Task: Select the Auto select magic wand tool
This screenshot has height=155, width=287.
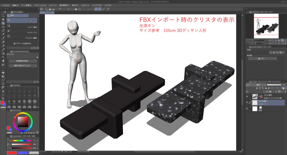Action: pyautogui.click(x=3, y=34)
